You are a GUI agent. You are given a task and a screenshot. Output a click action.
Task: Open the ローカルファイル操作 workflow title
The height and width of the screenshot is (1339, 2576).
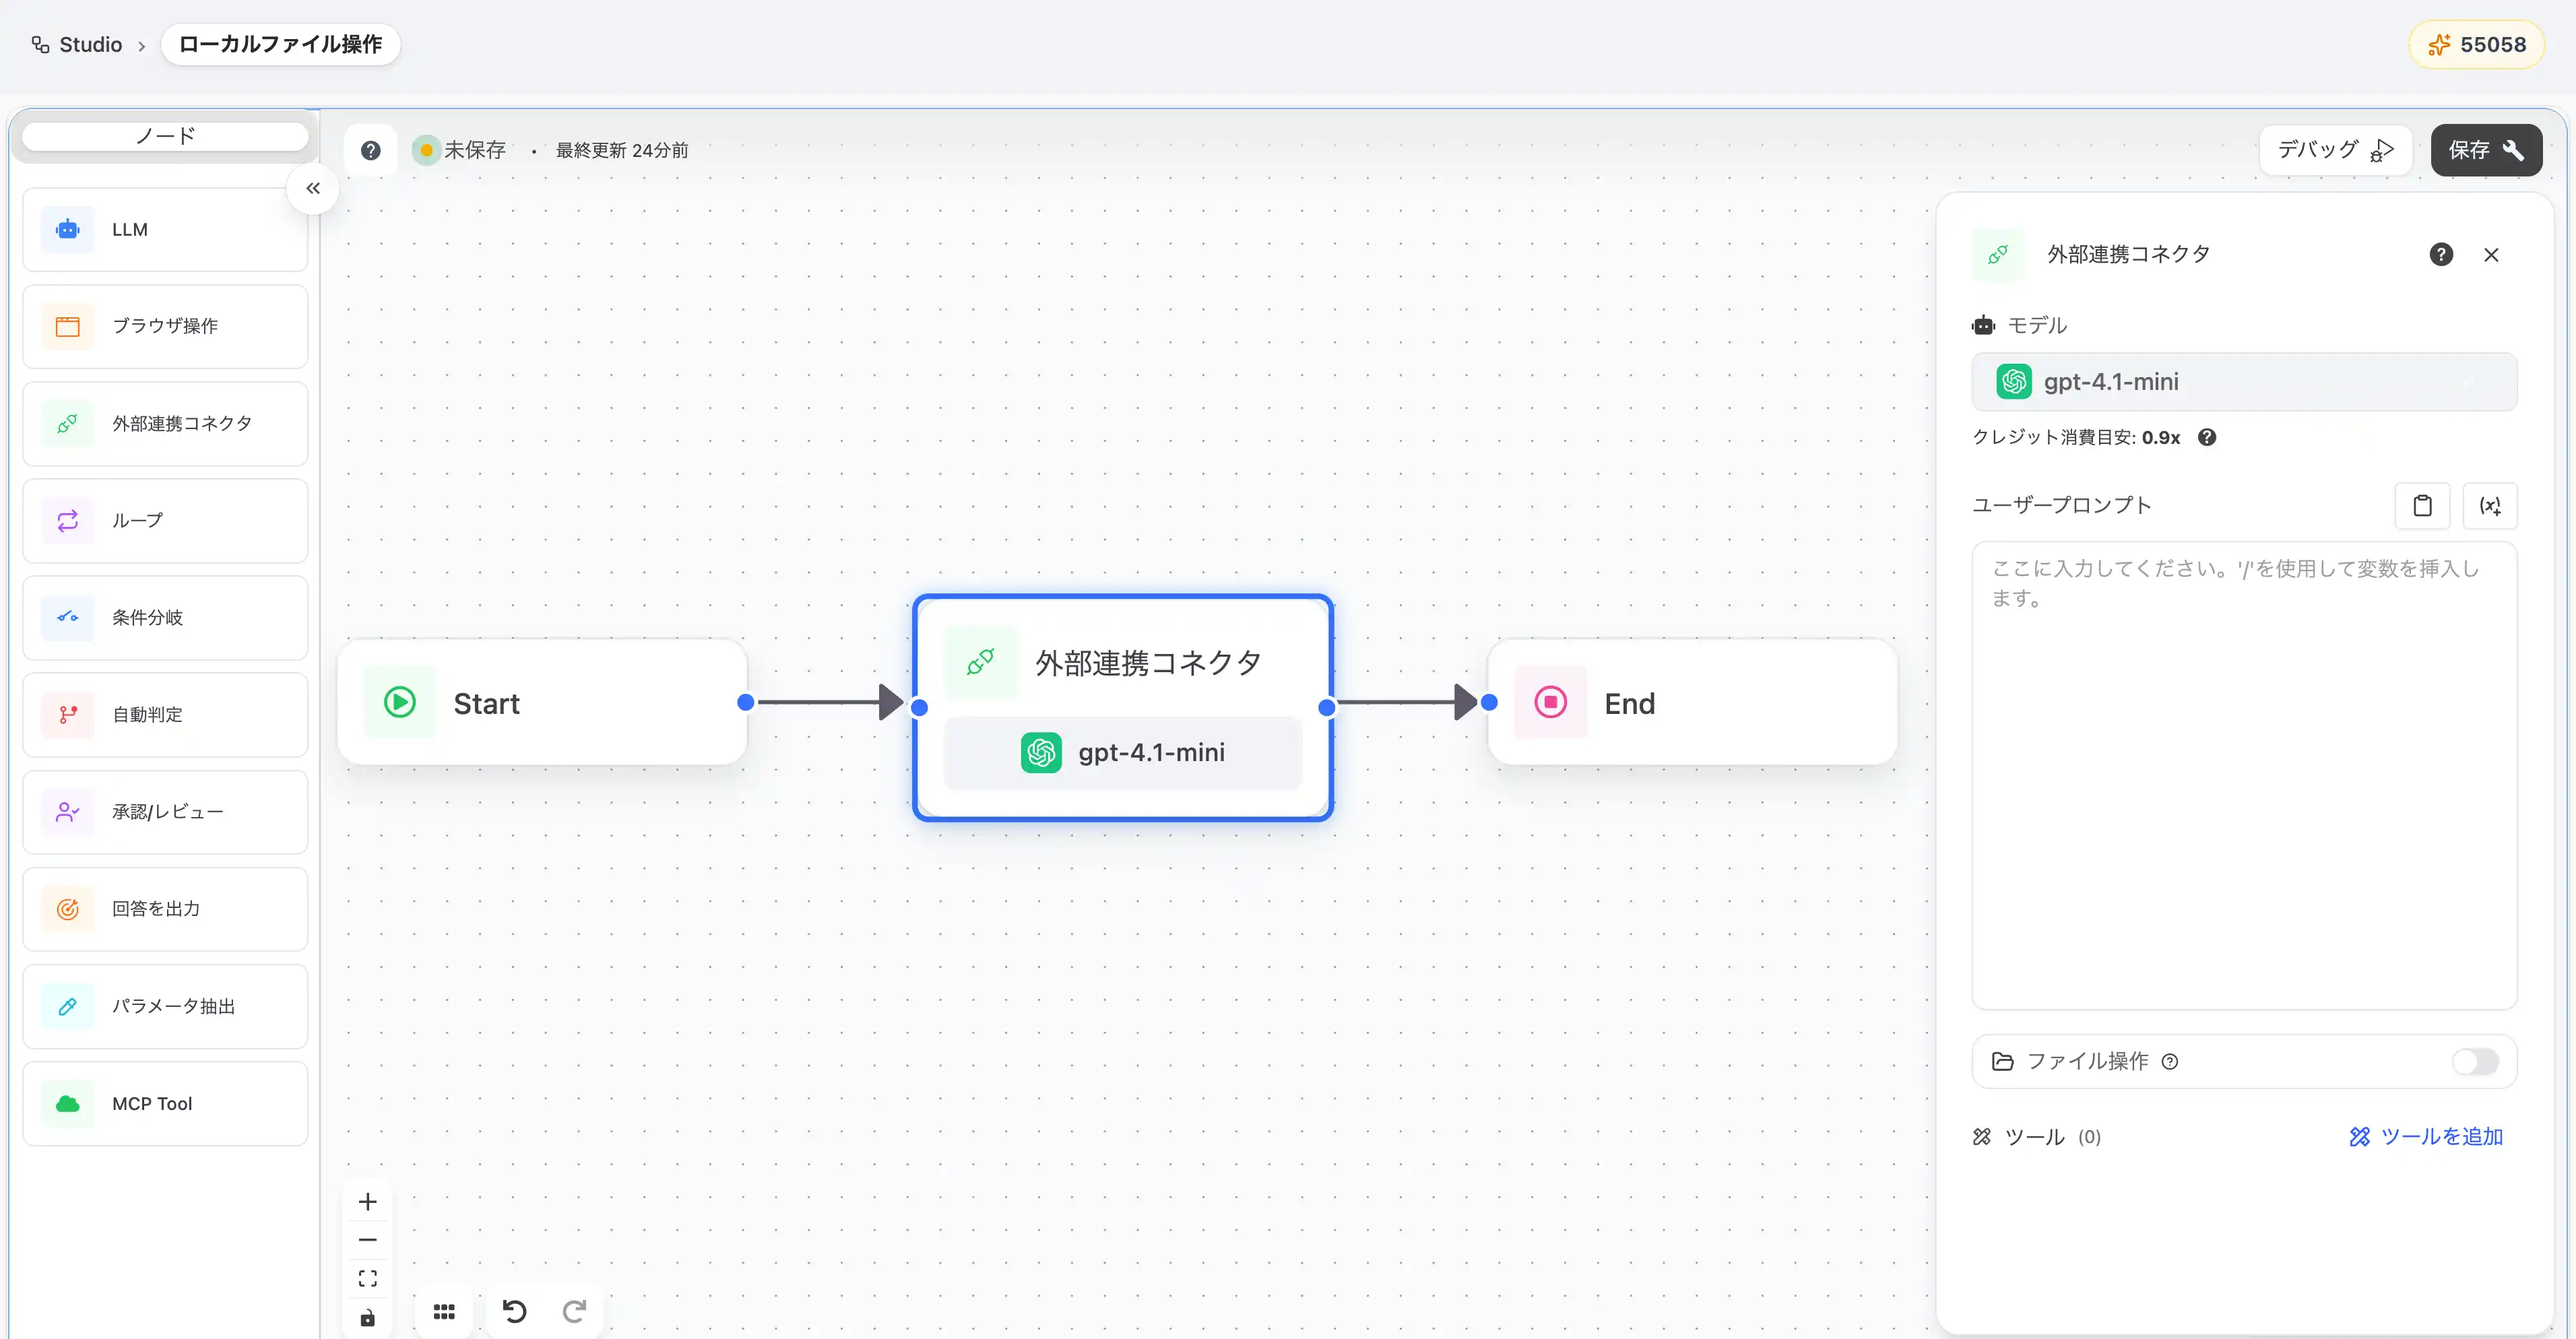pos(280,44)
